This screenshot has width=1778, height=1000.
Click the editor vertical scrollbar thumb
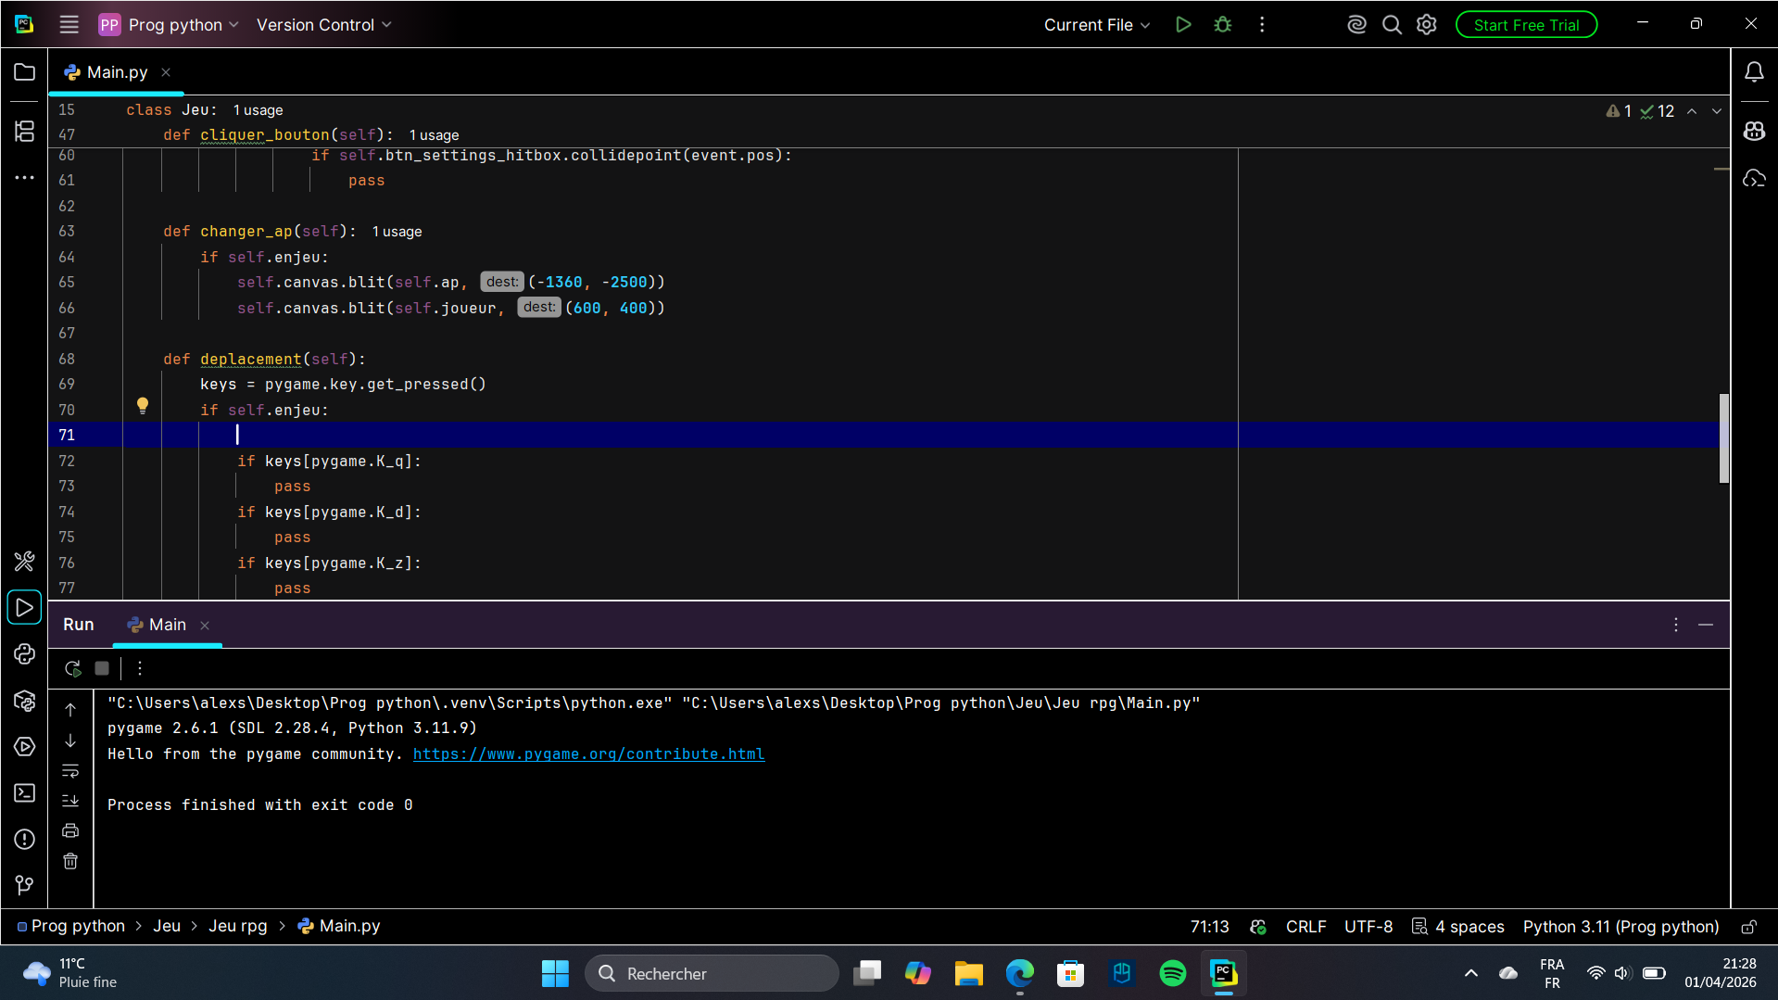[1723, 438]
